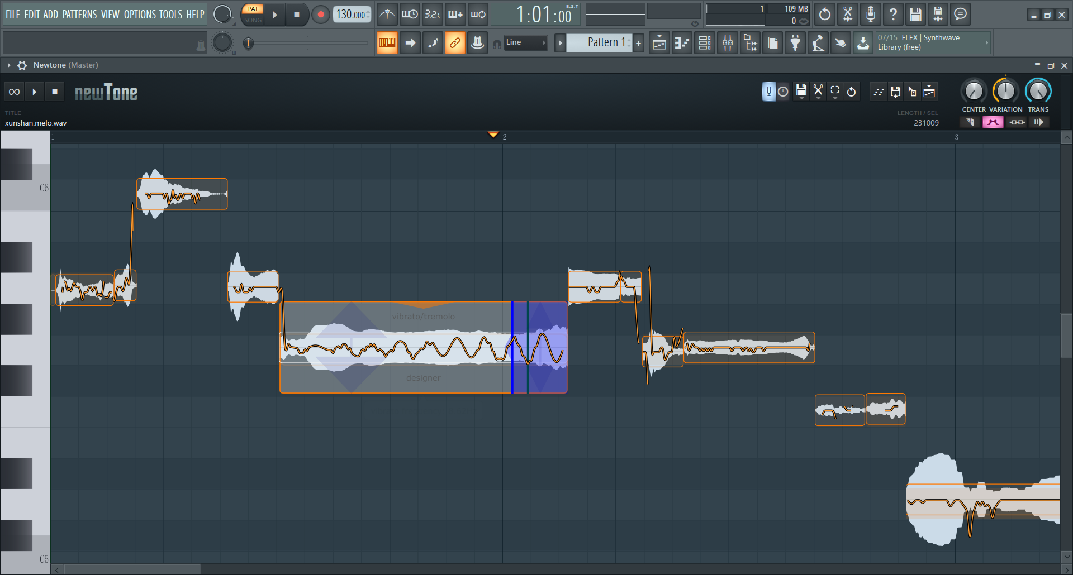
Task: Open the undo history icon
Action: [825, 15]
